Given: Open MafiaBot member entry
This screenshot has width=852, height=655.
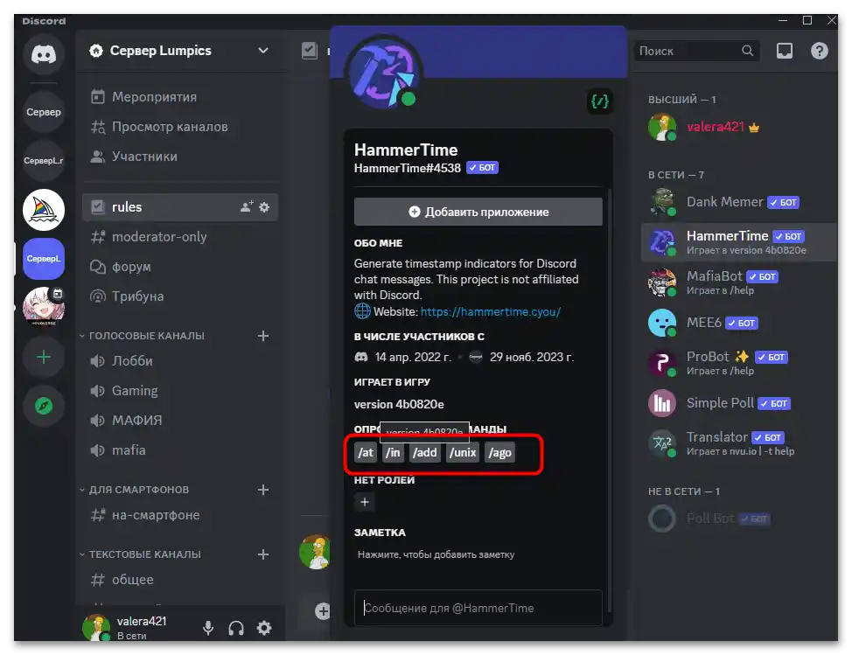Looking at the screenshot, I should [739, 282].
